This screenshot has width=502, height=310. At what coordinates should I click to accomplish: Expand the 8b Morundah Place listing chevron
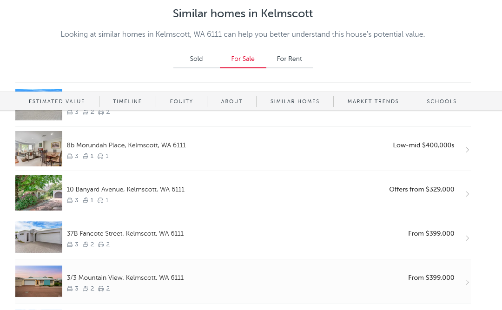tap(467, 150)
